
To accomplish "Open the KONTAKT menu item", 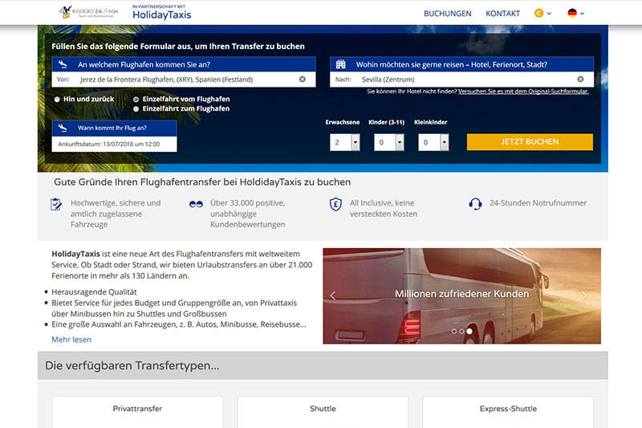I will (x=503, y=14).
